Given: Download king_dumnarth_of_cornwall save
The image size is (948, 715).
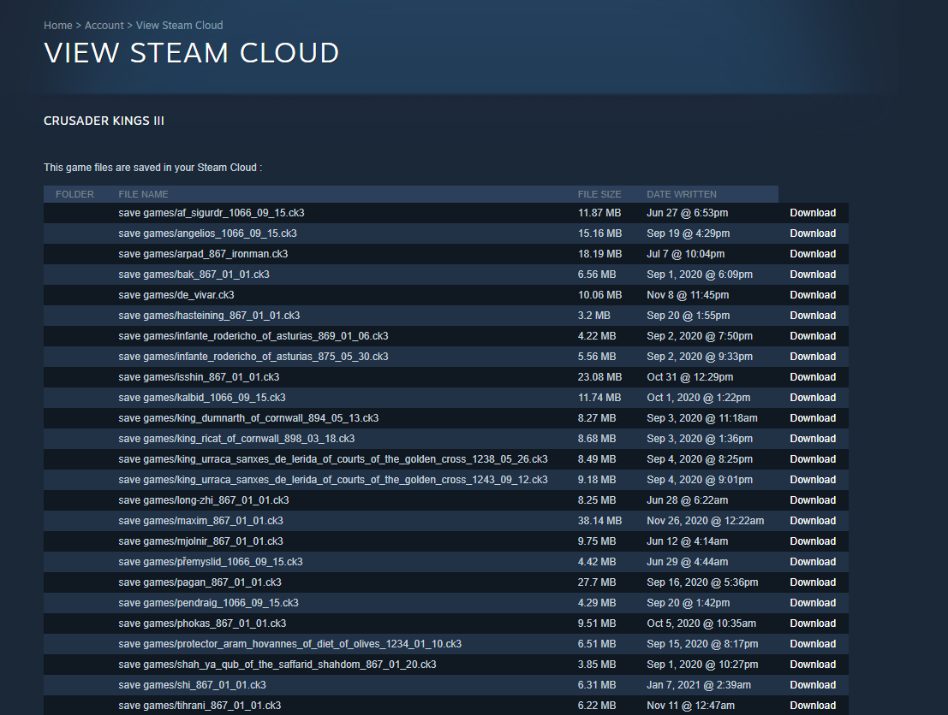Looking at the screenshot, I should pos(813,418).
